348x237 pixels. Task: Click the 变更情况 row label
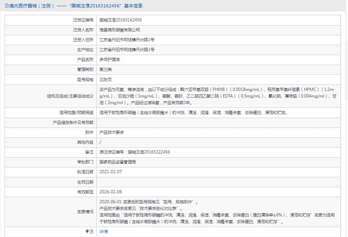(85, 212)
